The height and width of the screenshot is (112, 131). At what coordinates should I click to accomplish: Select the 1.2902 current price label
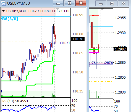pos(120,49)
